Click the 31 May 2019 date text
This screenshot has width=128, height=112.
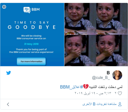click(31, 44)
